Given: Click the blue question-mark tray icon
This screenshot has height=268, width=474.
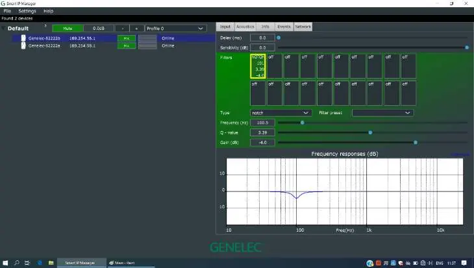Looking at the screenshot, I should point(369,263).
